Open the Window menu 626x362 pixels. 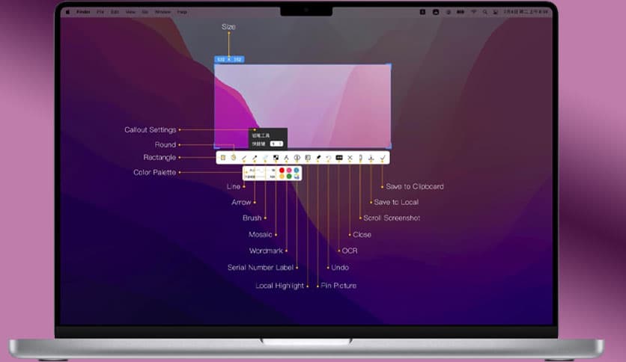(162, 12)
